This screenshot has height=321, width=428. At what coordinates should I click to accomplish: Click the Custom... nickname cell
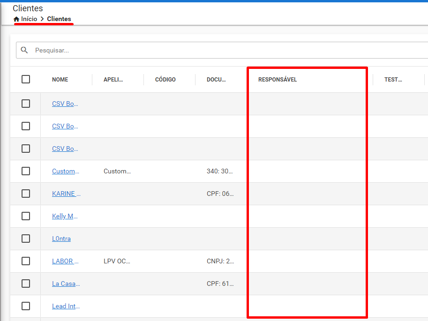click(x=117, y=171)
